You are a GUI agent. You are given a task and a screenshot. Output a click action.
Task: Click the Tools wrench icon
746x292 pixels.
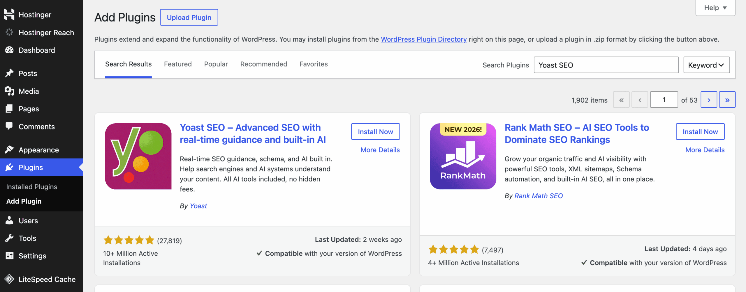(x=9, y=238)
